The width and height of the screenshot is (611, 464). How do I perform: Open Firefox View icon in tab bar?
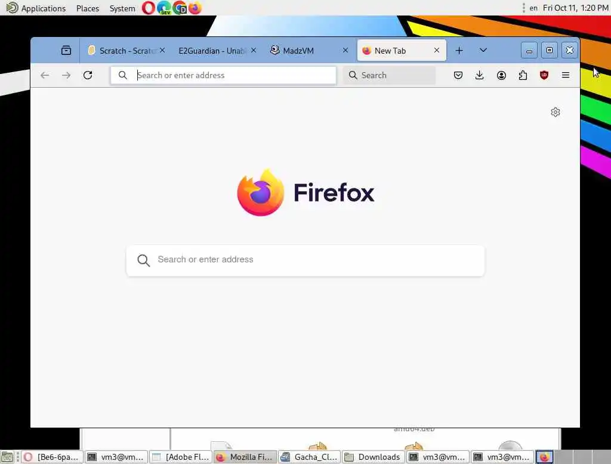[x=66, y=50]
